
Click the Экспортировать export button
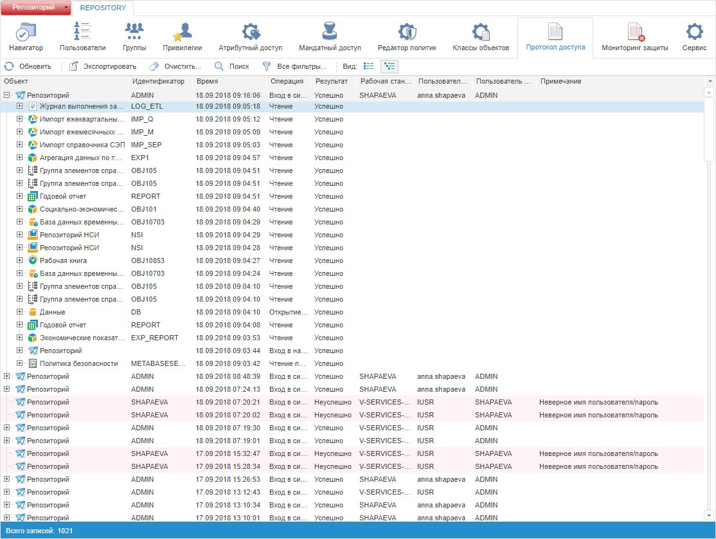(x=103, y=66)
